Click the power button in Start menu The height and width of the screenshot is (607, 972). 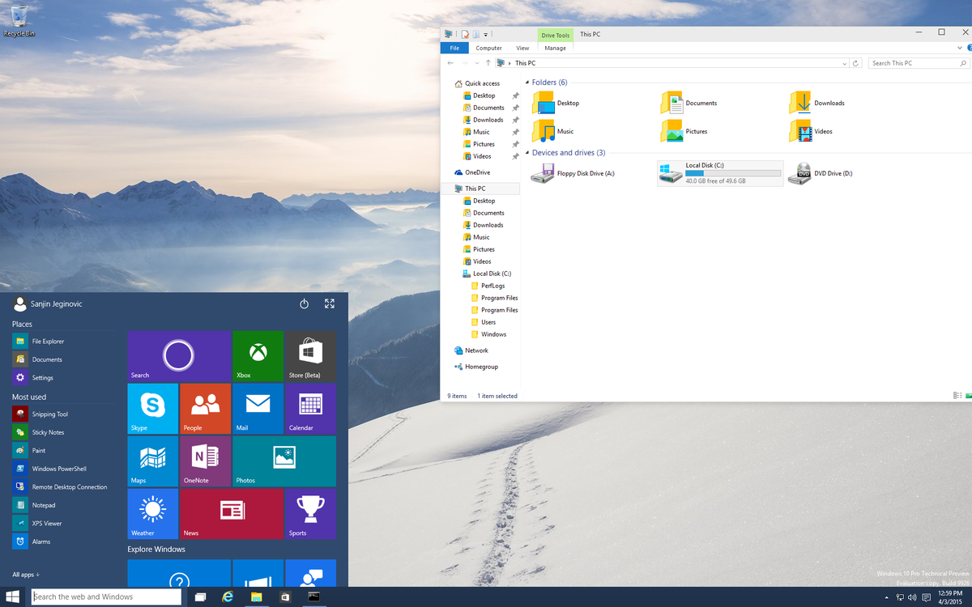click(305, 303)
